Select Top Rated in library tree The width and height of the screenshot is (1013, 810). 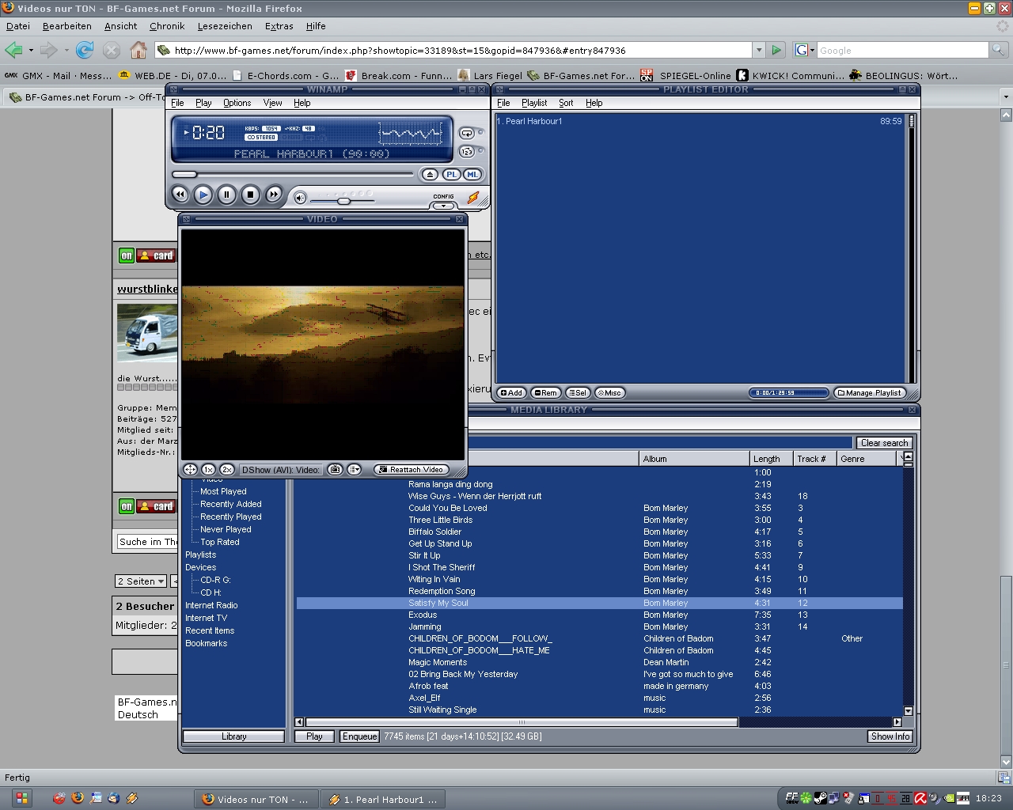click(x=219, y=542)
